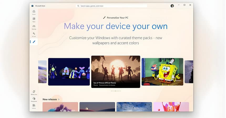The height and width of the screenshot is (118, 226).
Task: Open the AI Hub sidebar item
Action: [x=34, y=34]
